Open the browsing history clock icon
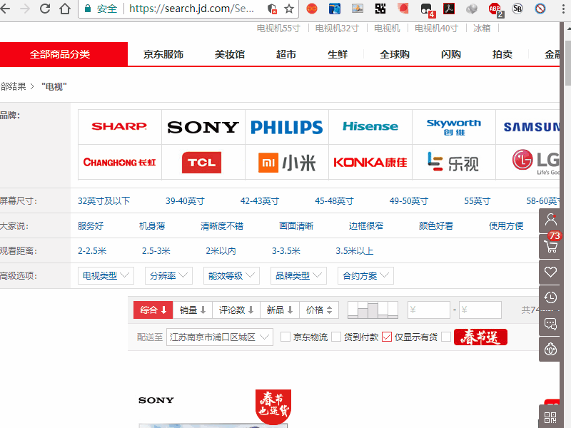Viewport: 571px width, 428px height. point(550,297)
